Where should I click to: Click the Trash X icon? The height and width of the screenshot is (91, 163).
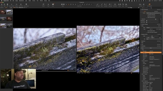[48, 4]
